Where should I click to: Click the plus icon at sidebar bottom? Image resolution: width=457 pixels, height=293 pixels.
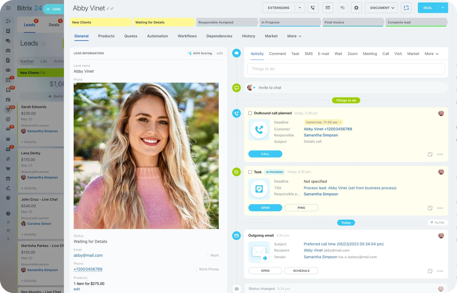coord(8,239)
